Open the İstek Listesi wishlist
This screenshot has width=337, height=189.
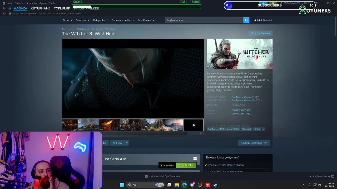click(x=262, y=20)
